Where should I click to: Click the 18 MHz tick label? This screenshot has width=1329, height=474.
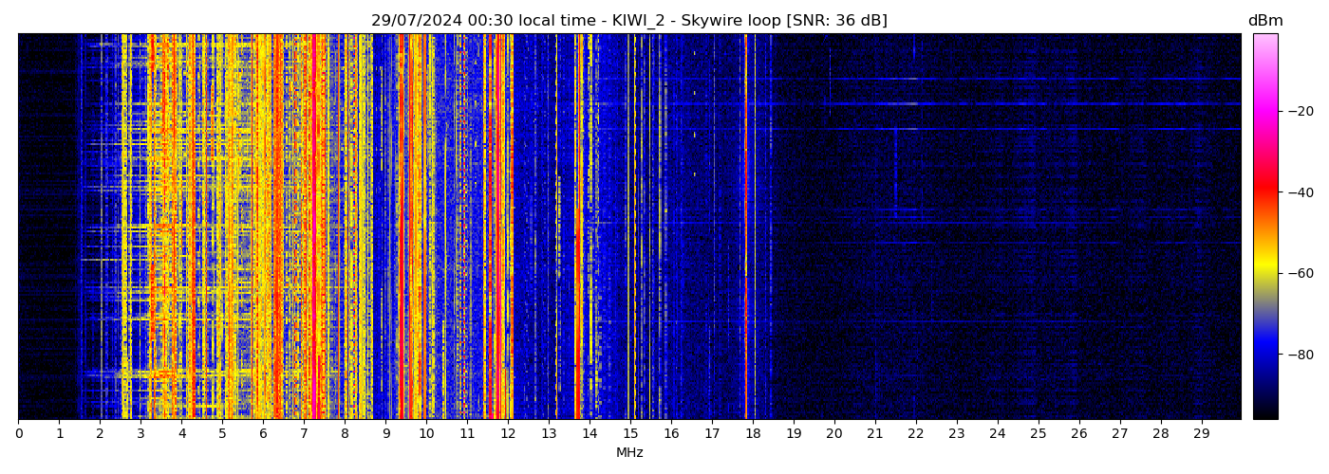click(753, 433)
